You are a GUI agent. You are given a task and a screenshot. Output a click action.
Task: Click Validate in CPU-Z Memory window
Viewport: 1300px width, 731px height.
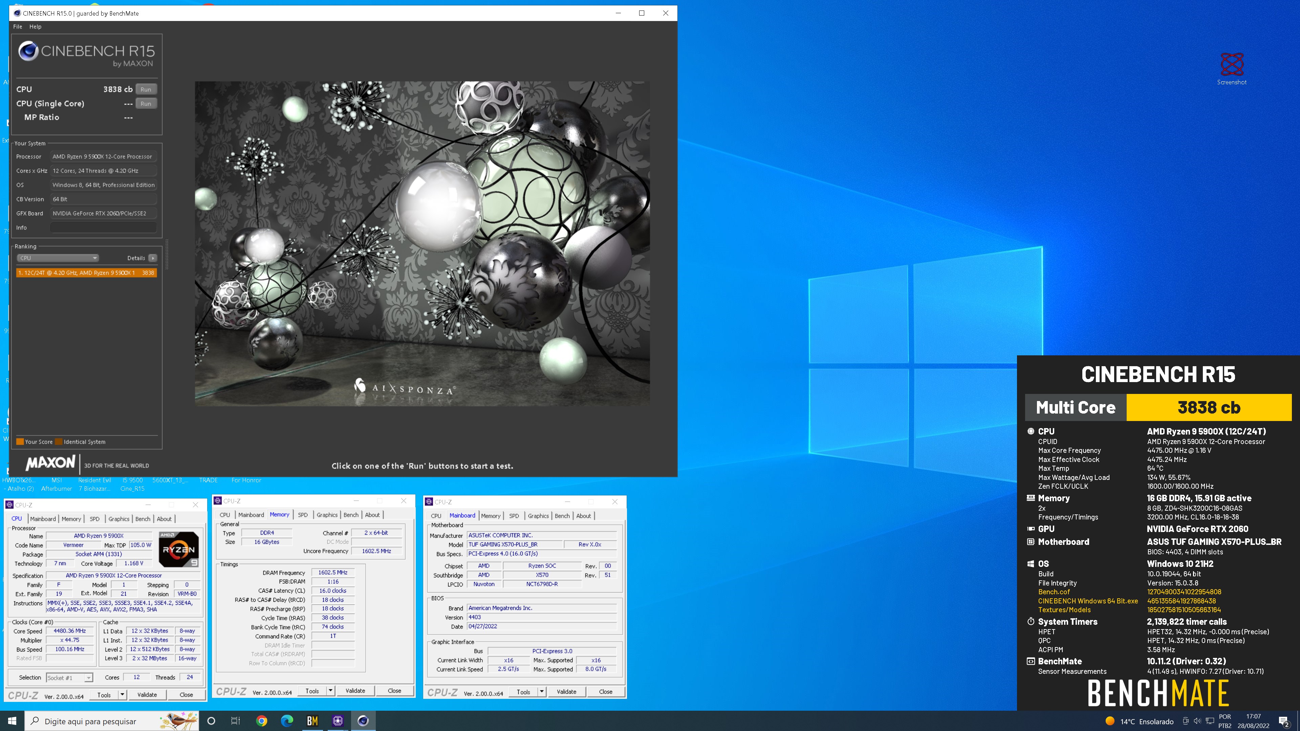[x=355, y=691]
